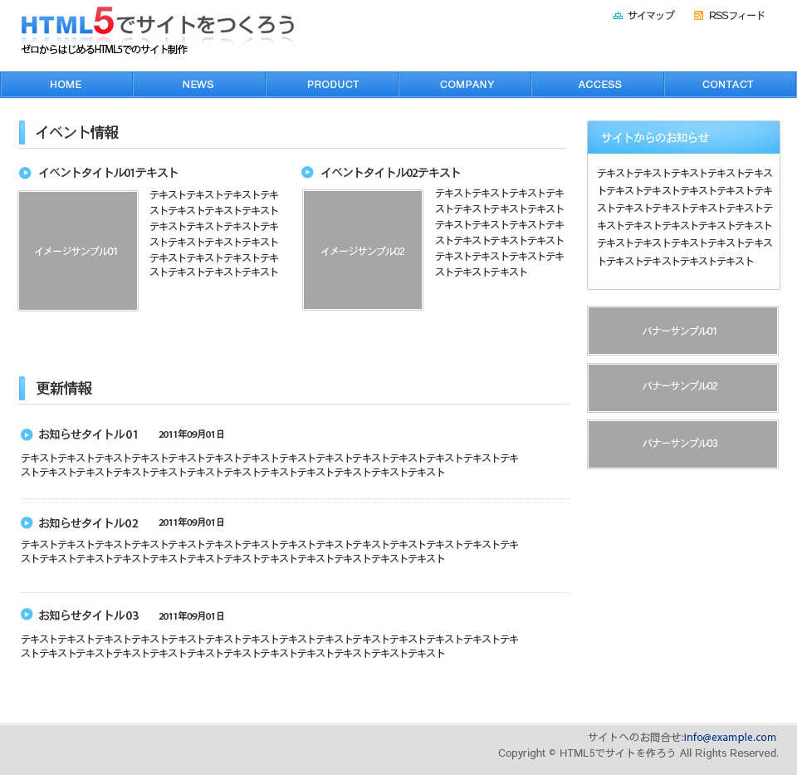Open the イメージサンプル02 image

[363, 250]
